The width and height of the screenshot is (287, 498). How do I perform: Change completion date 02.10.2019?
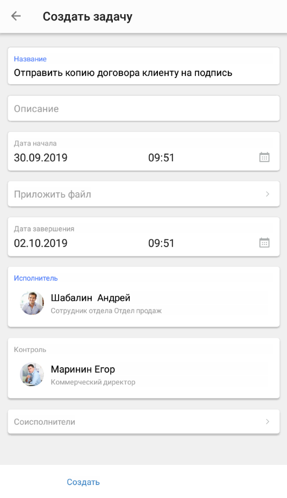(x=41, y=243)
